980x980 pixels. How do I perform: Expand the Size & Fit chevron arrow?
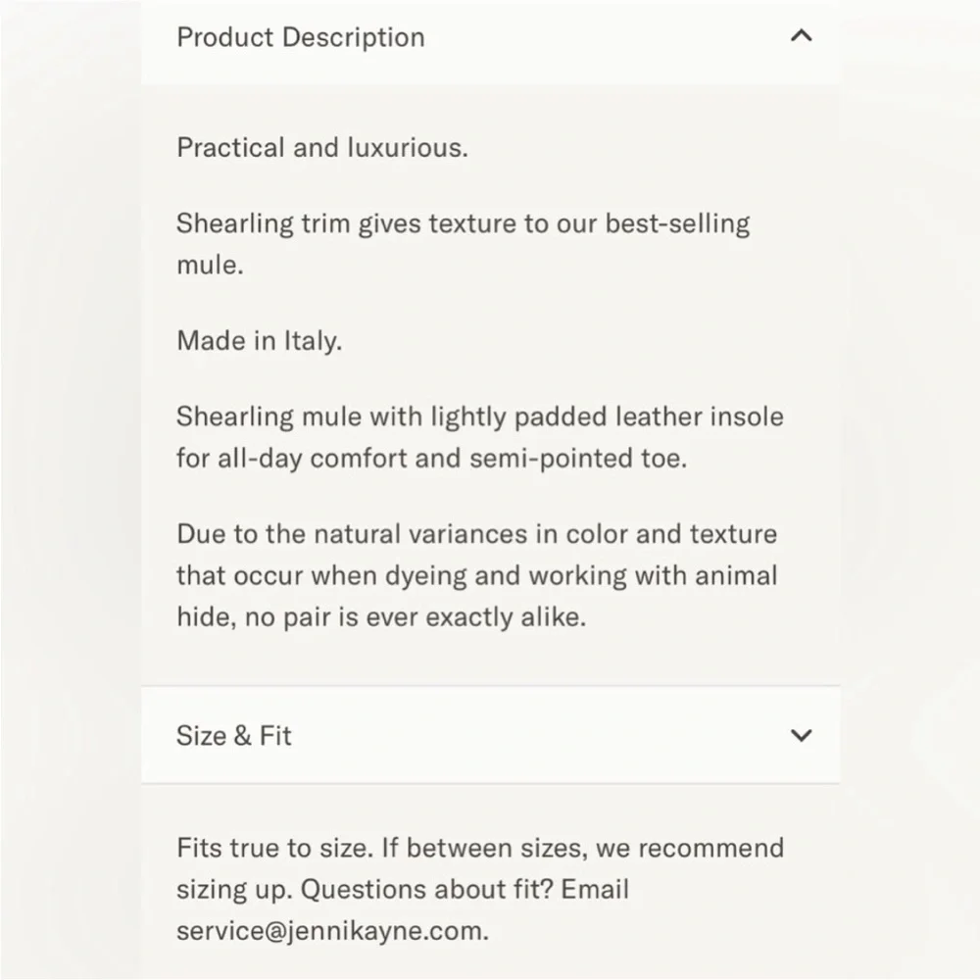tap(801, 735)
